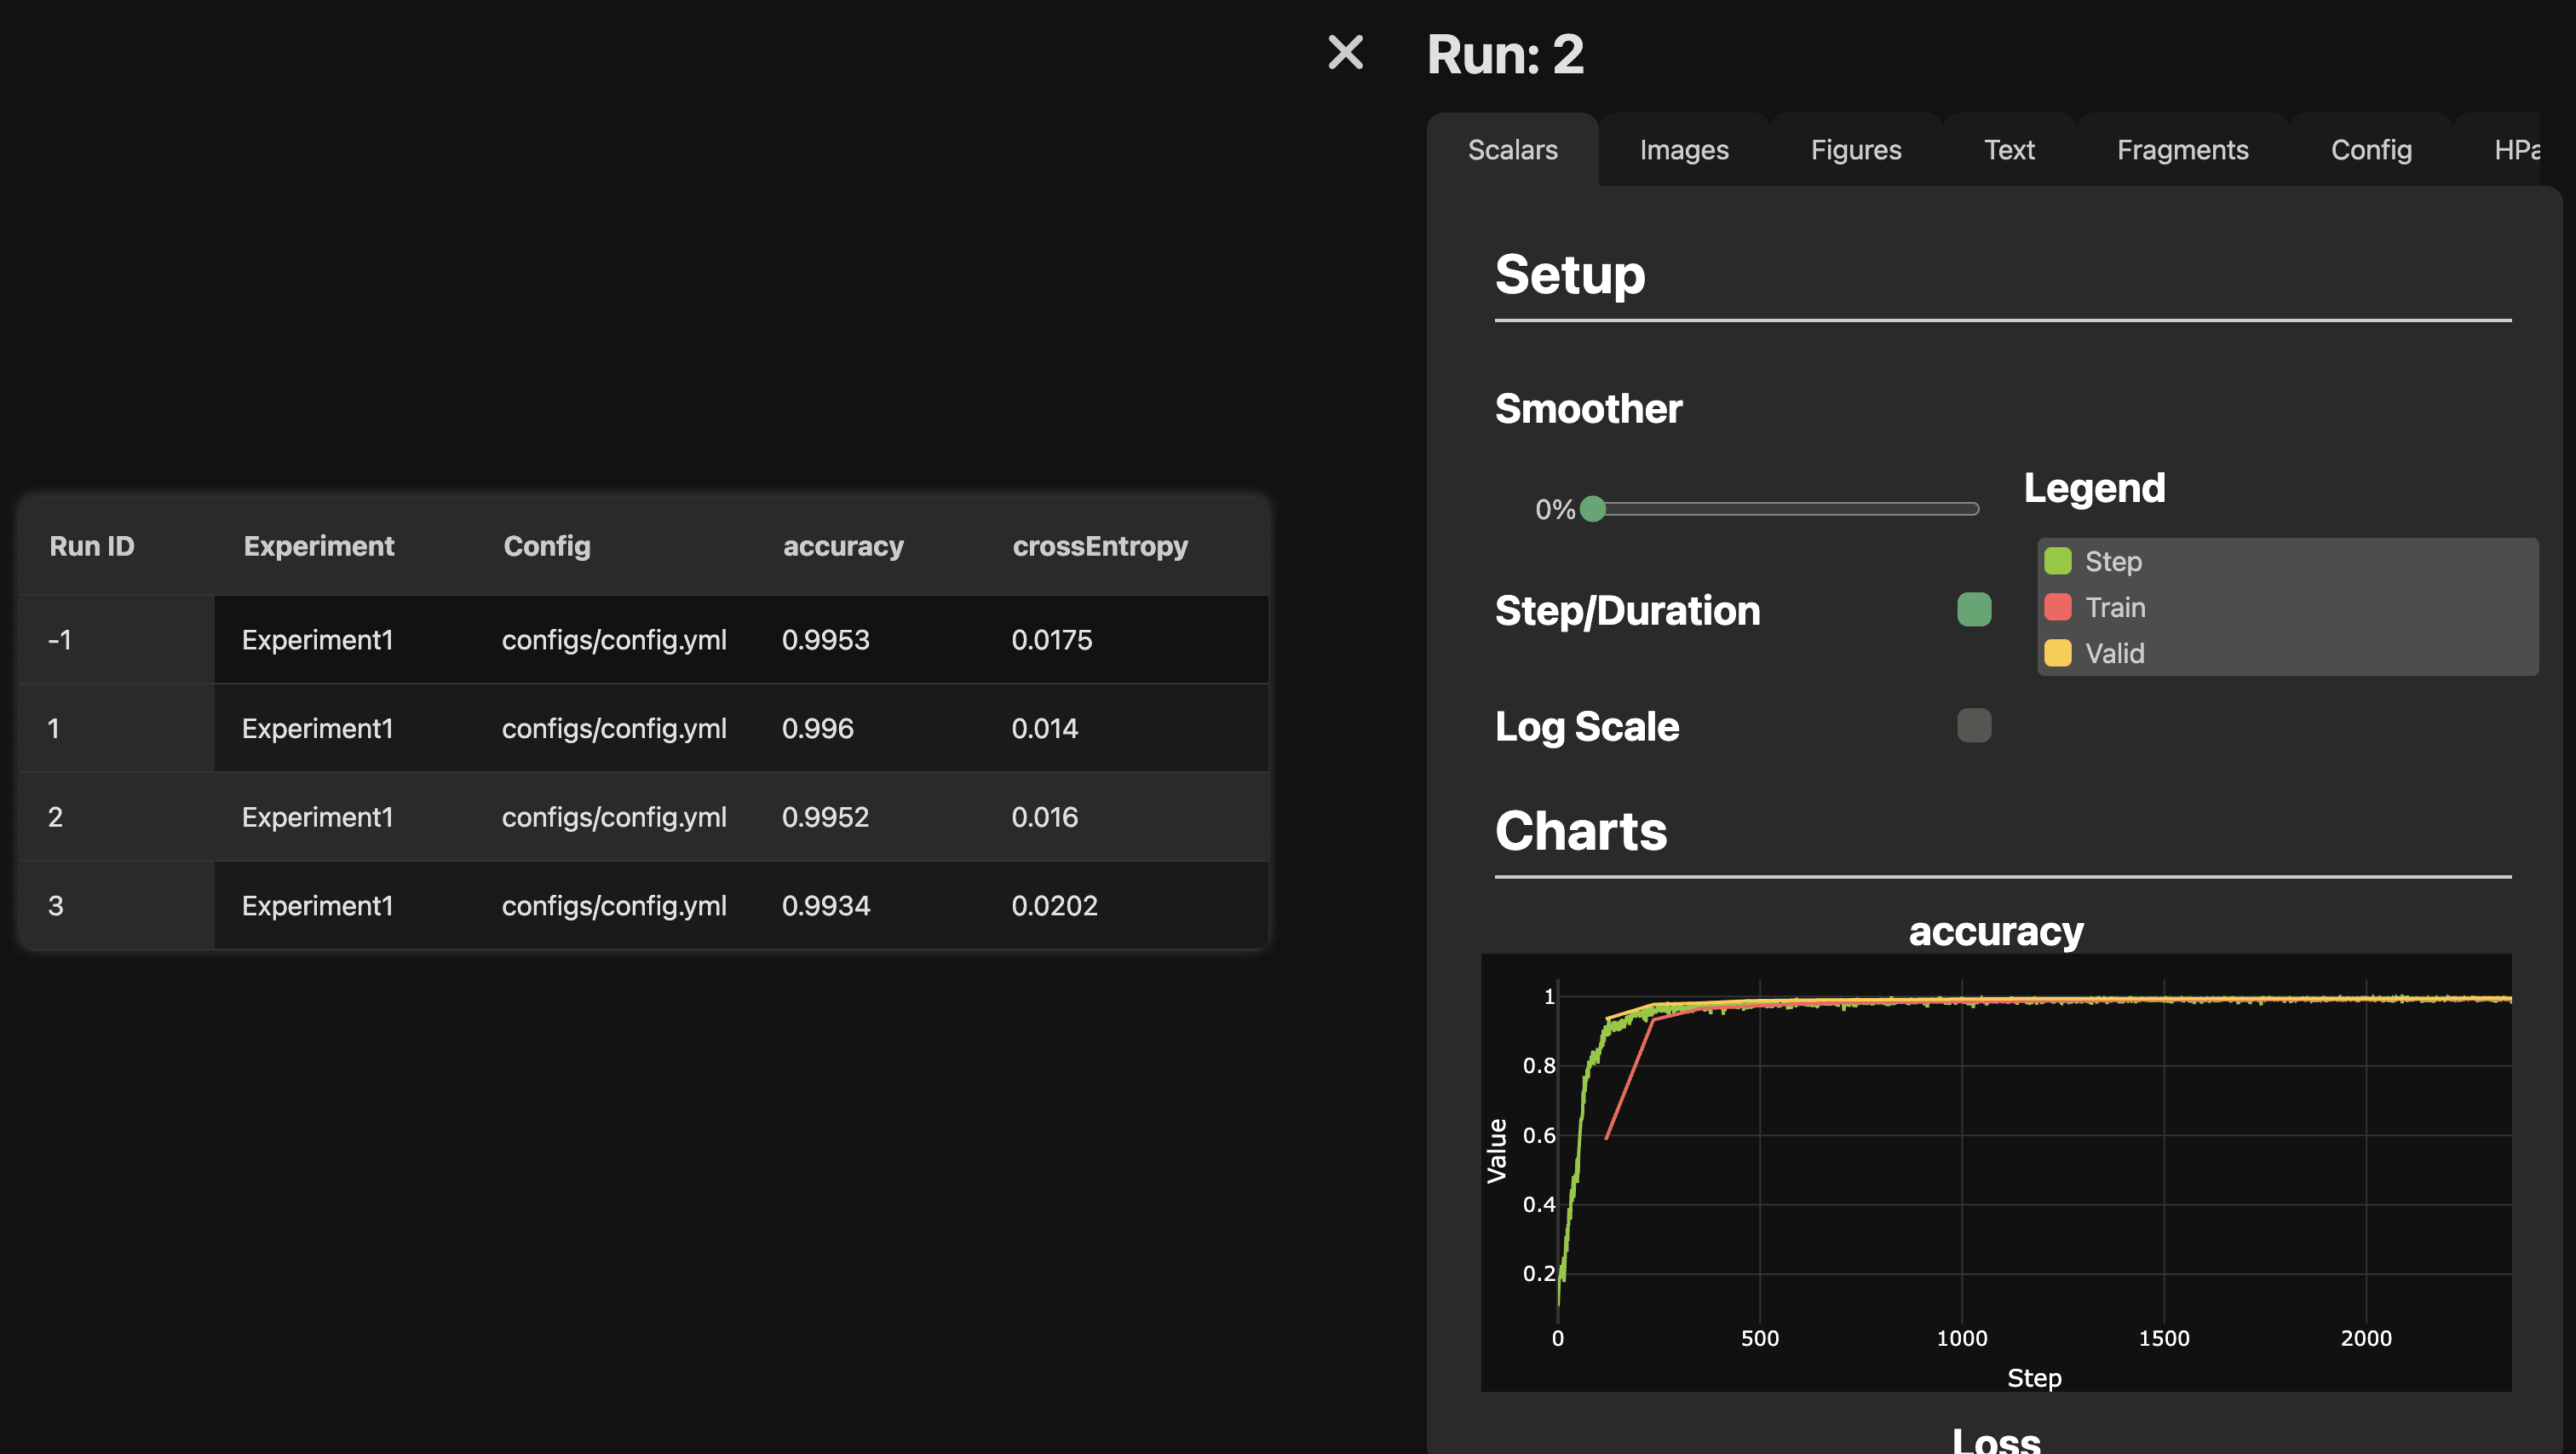Viewport: 2576px width, 1454px height.
Task: Click the yellow Valid legend swatch
Action: (x=2057, y=654)
